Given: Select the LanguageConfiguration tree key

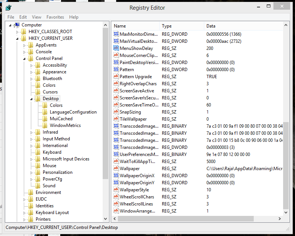Looking at the screenshot, I should pyautogui.click(x=73, y=112).
